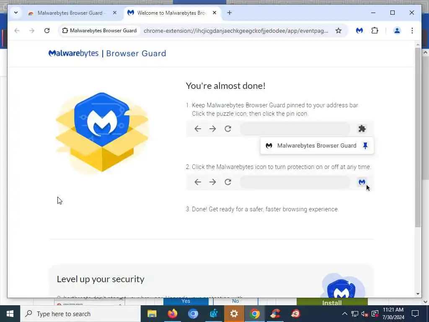Open the Windows Start menu

click(10, 314)
